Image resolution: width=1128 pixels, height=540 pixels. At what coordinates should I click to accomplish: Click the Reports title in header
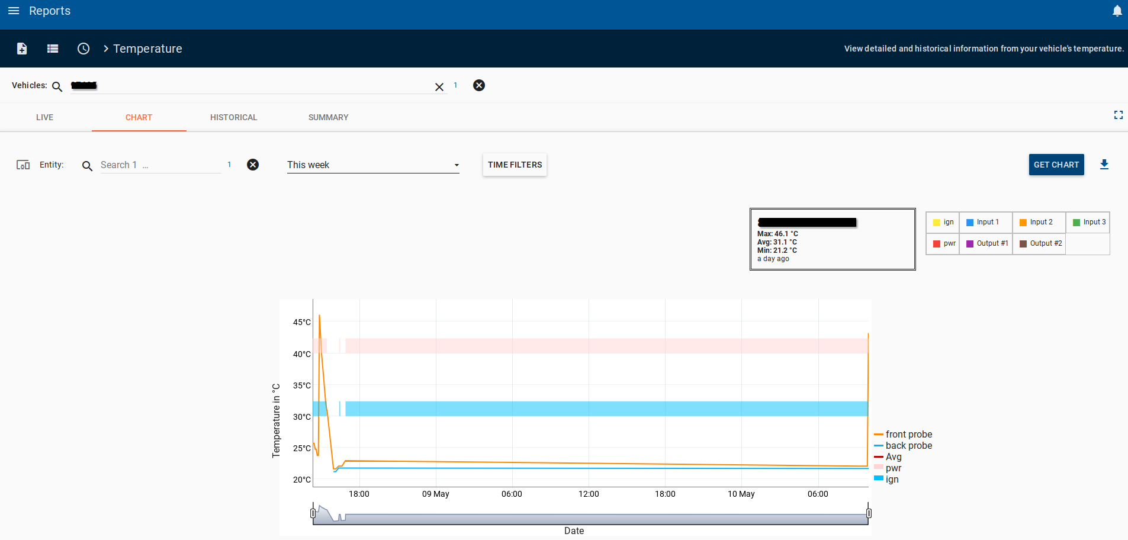50,11
